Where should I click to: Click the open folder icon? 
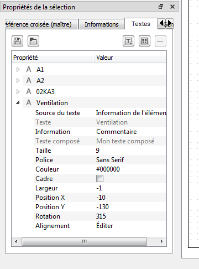coord(33,41)
